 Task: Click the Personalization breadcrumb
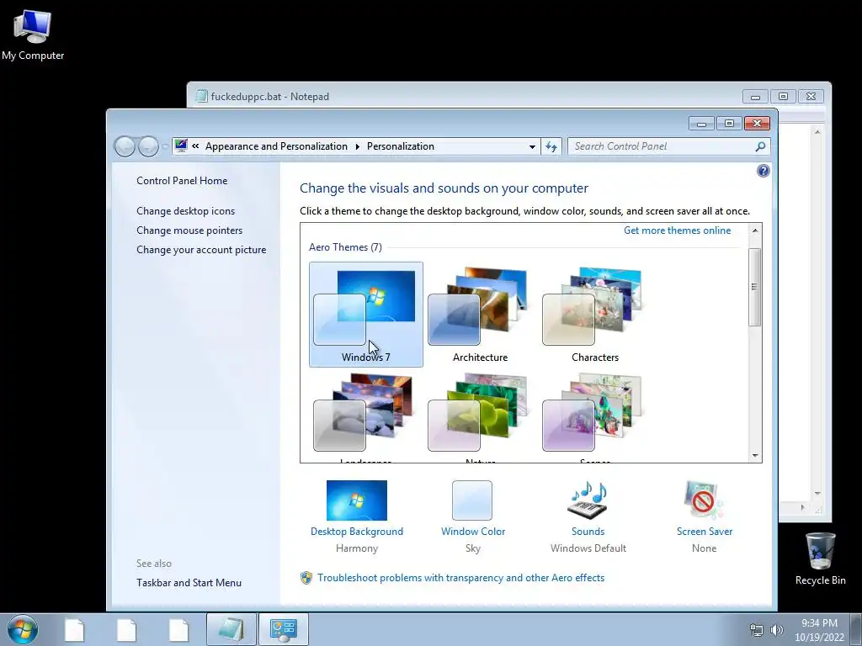(401, 146)
